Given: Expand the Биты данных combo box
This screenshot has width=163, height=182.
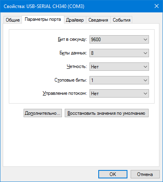Looking at the screenshot, I should pos(119,53).
